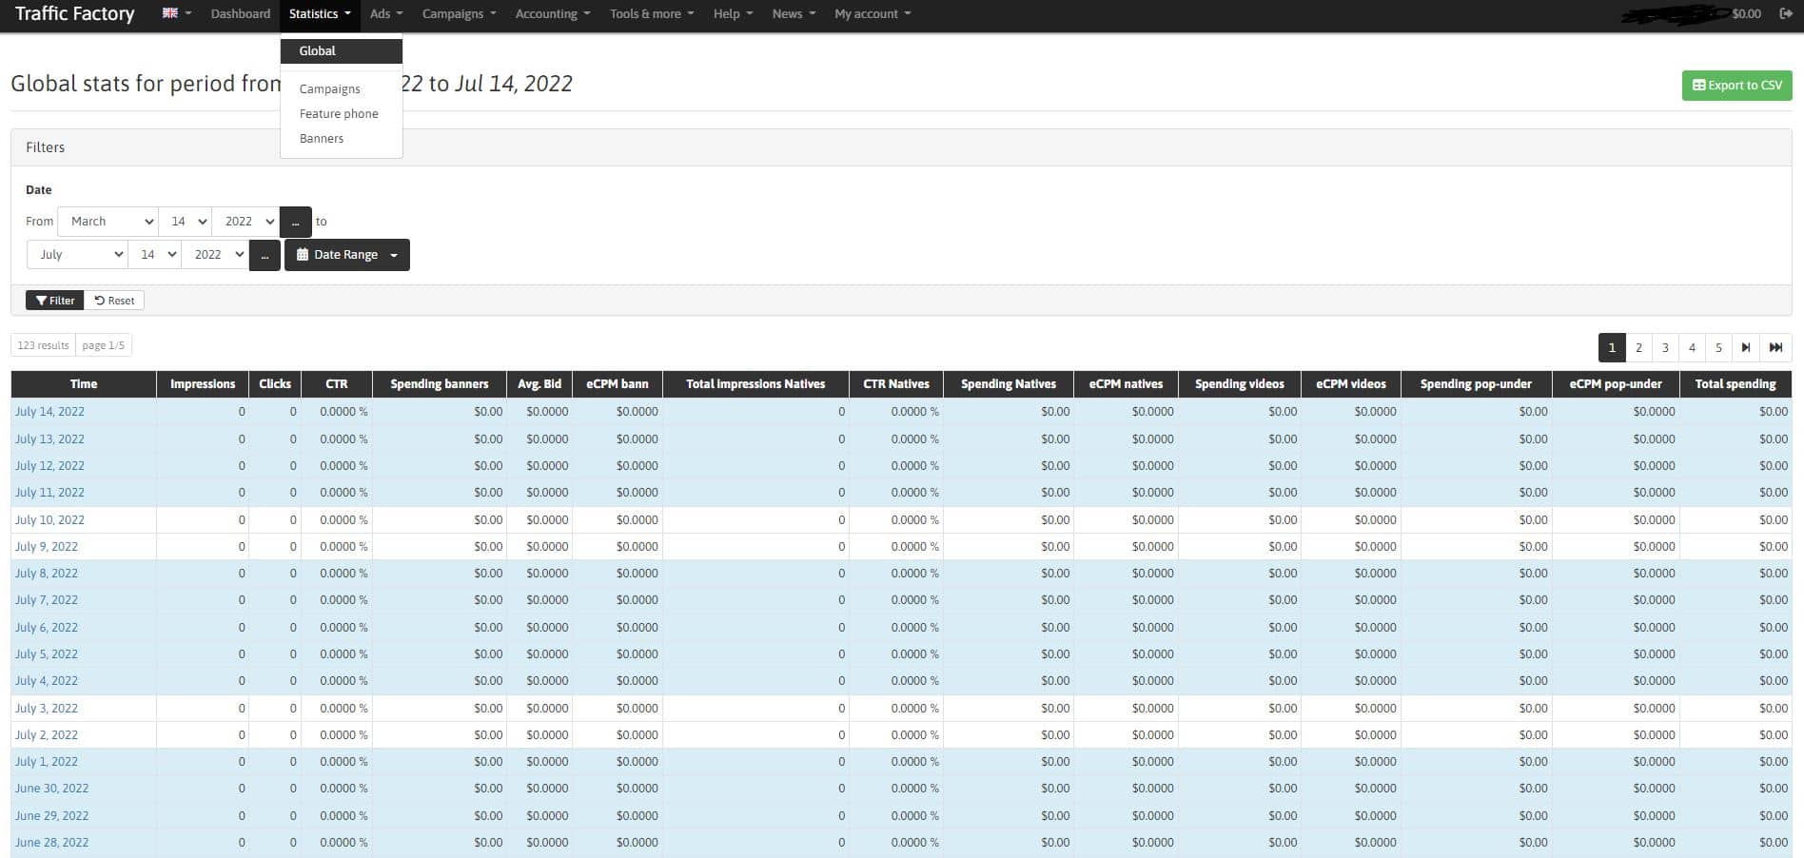Open the To month dropdown showing July
Viewport: 1804px width, 858px height.
pos(78,255)
